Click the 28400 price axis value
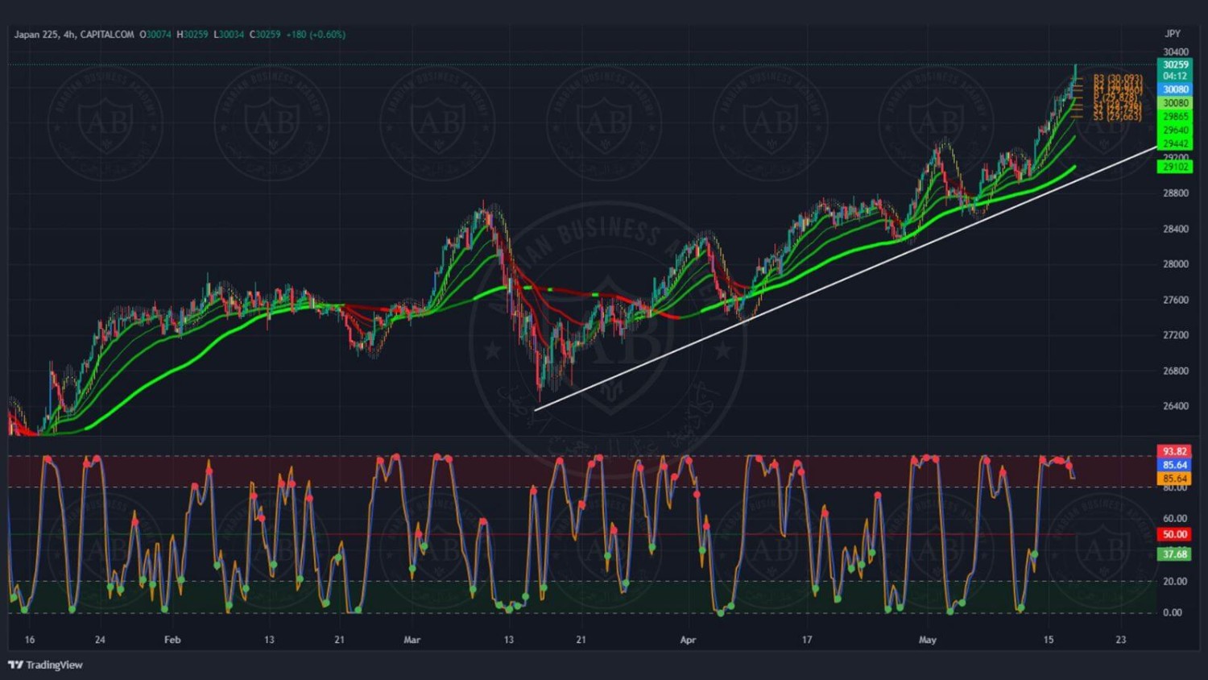 pyautogui.click(x=1176, y=229)
